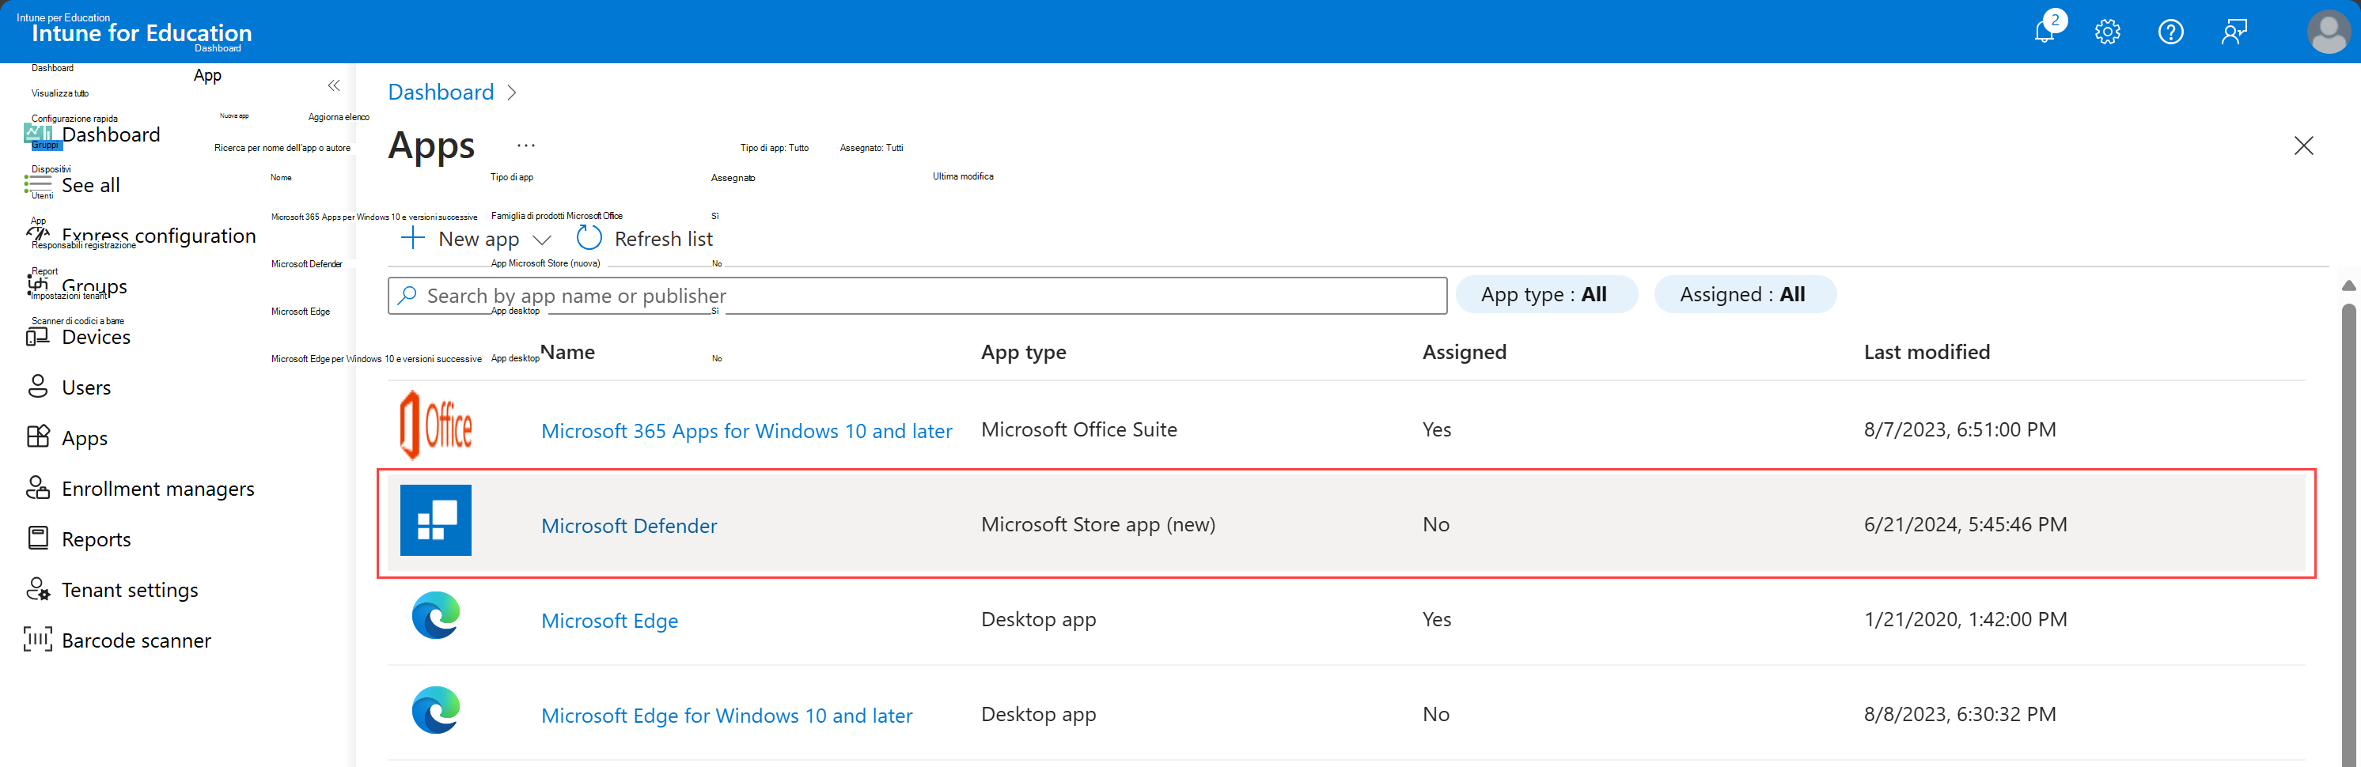Sort by App type column header
Viewport: 2361px width, 767px height.
tap(1023, 352)
